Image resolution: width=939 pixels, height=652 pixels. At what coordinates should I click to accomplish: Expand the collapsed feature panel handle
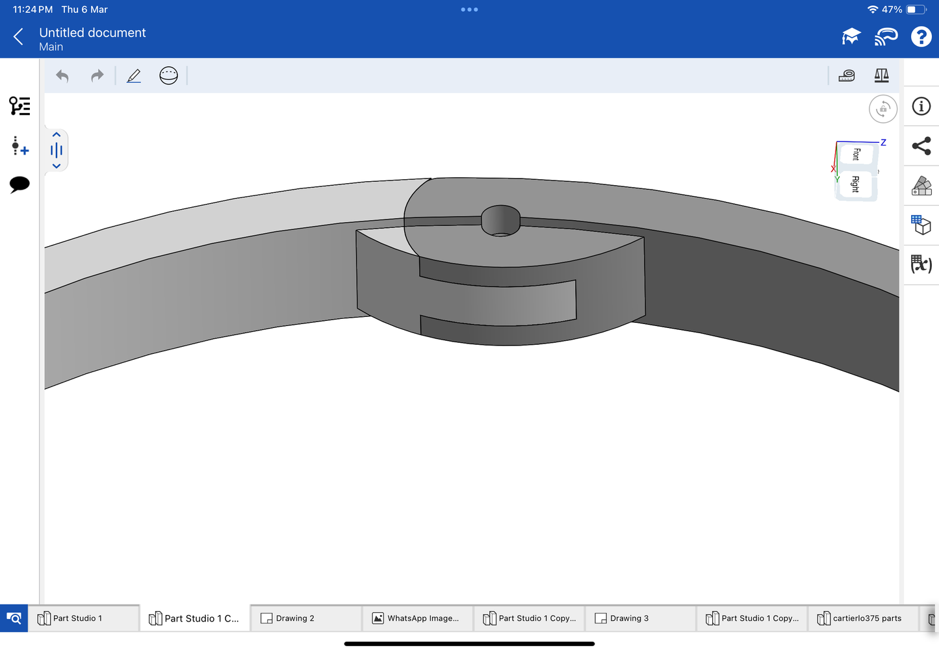tap(57, 151)
